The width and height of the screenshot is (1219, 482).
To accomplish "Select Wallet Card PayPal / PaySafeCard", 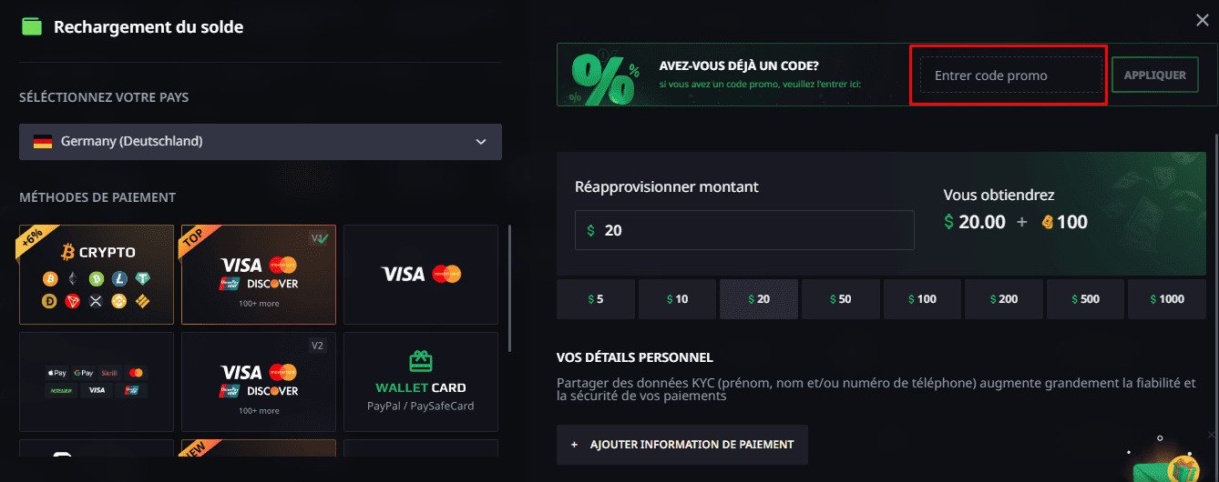I will tap(421, 381).
